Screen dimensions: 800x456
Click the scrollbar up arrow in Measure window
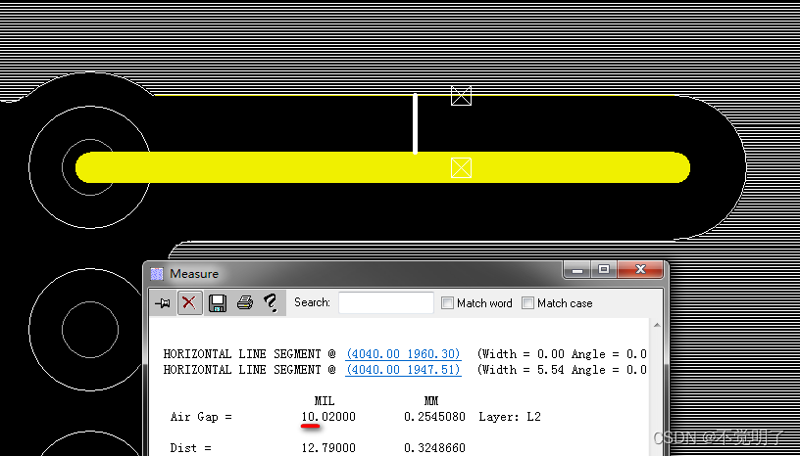click(x=657, y=325)
